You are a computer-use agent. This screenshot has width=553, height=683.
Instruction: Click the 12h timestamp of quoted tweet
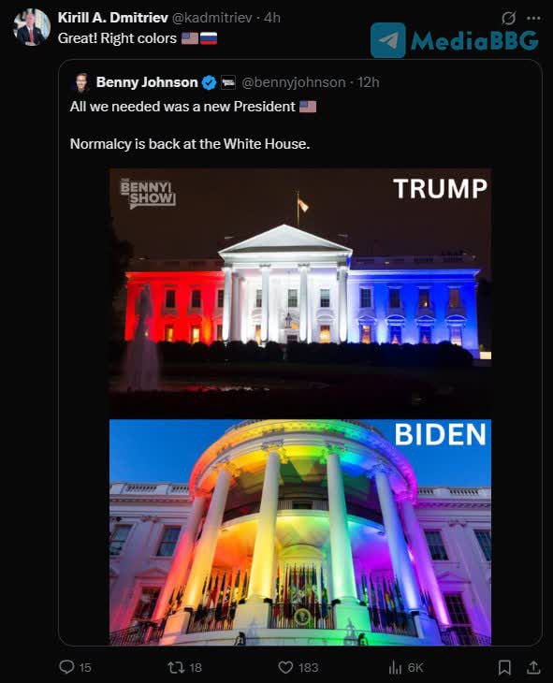point(369,82)
